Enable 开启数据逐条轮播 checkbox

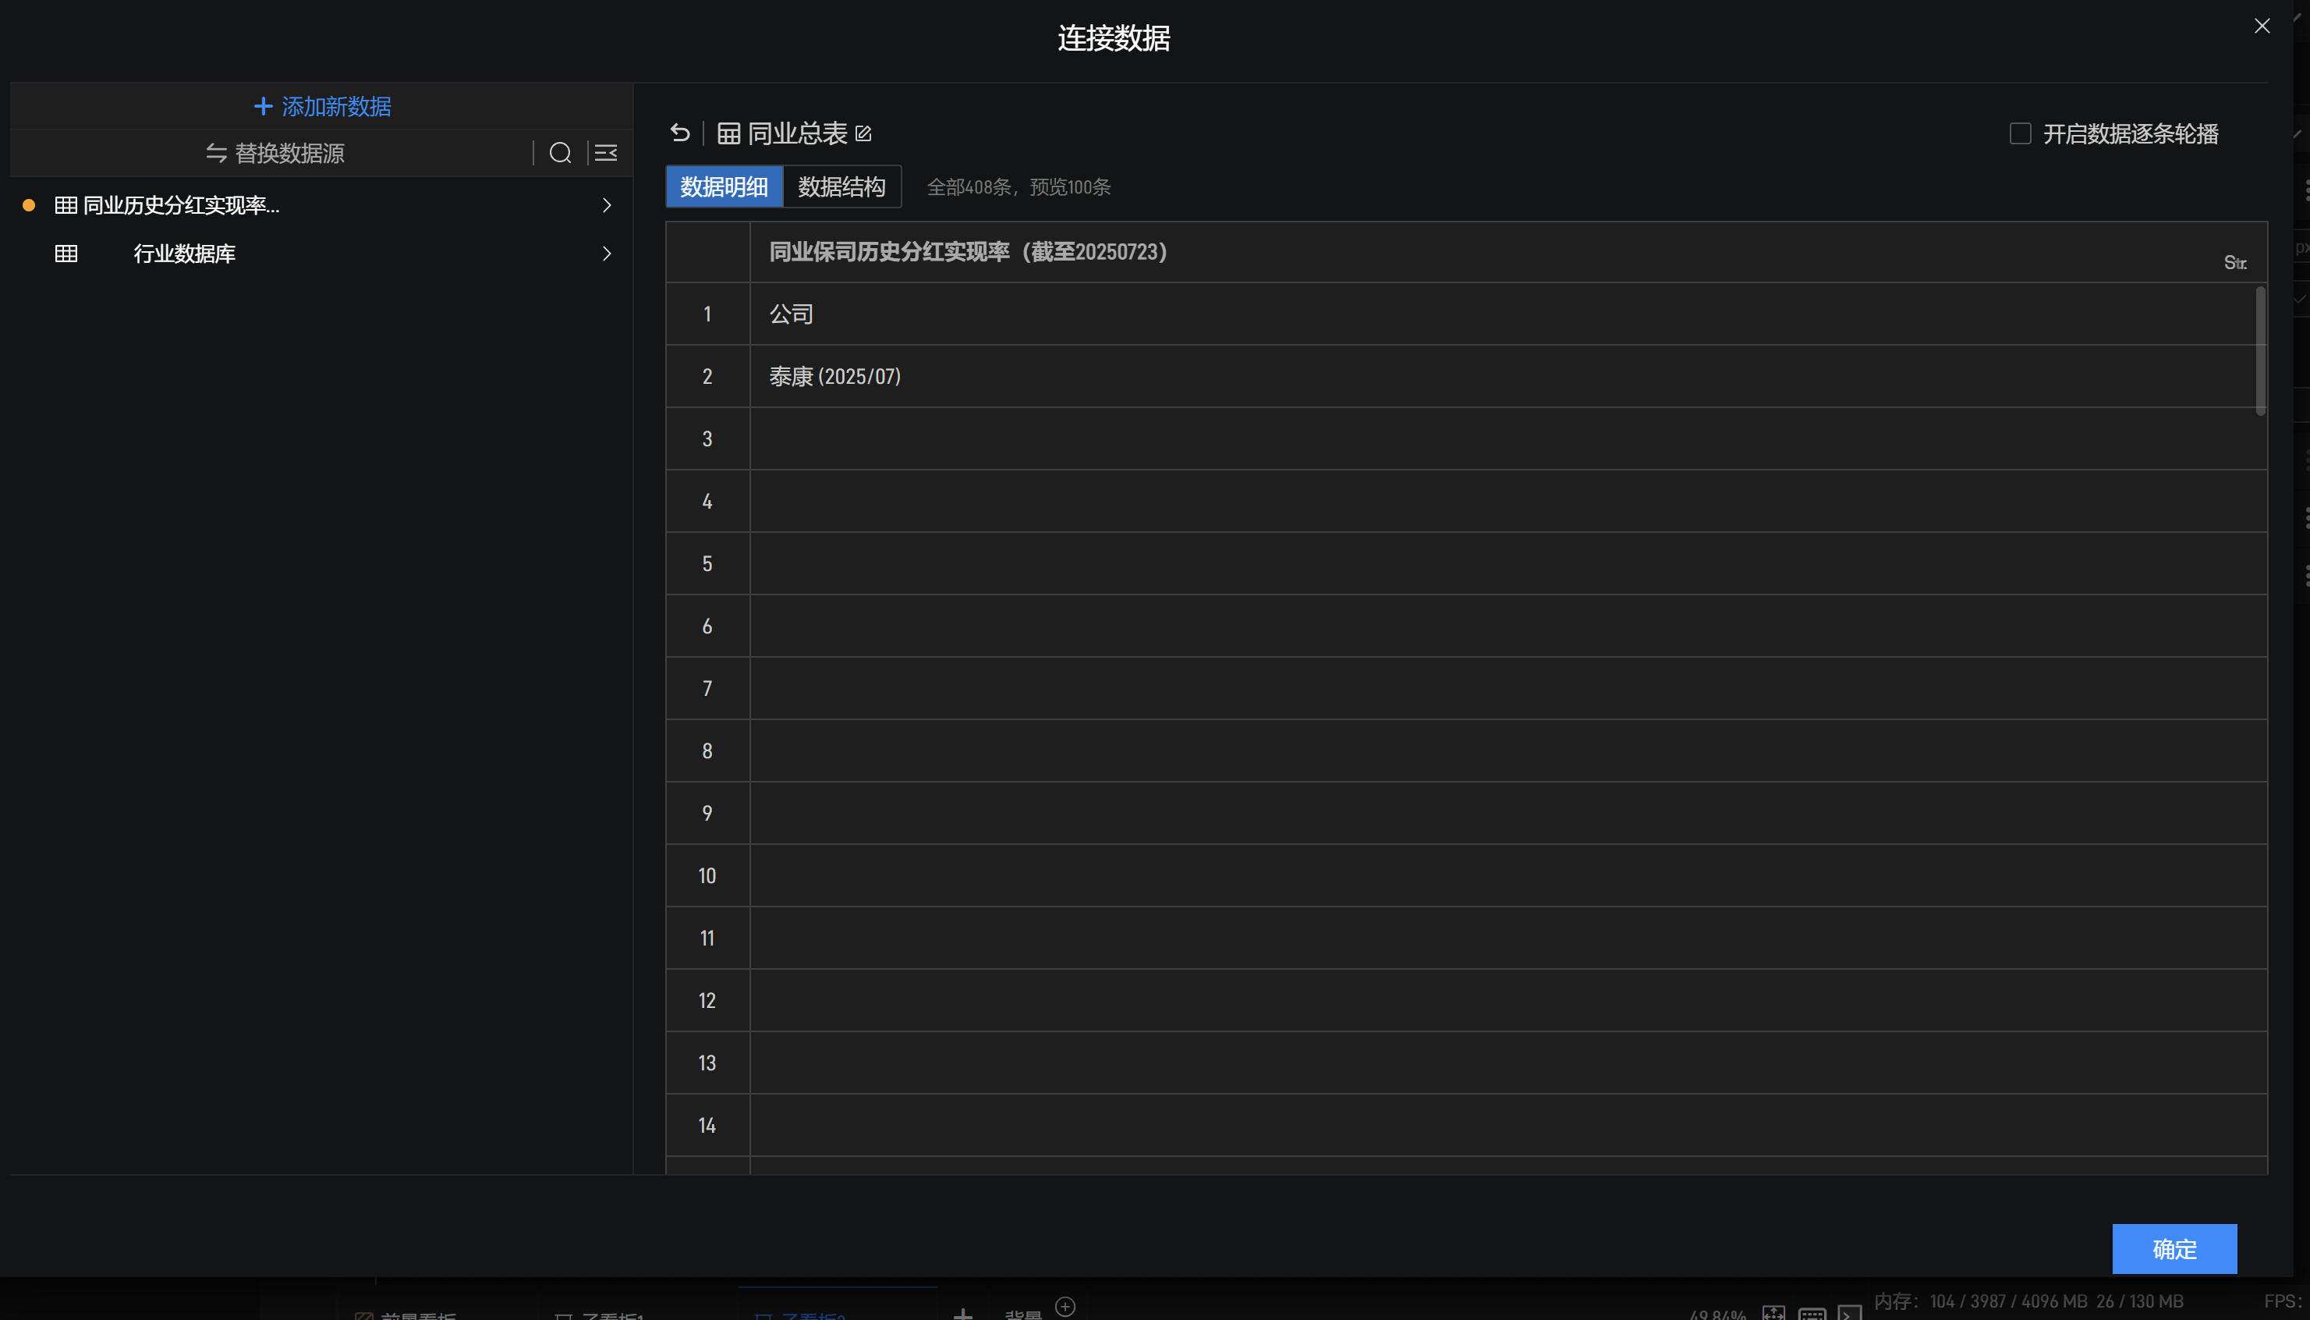coord(2019,134)
